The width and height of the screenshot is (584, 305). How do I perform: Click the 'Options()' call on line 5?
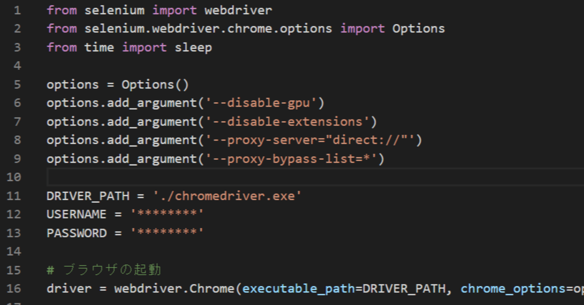155,85
